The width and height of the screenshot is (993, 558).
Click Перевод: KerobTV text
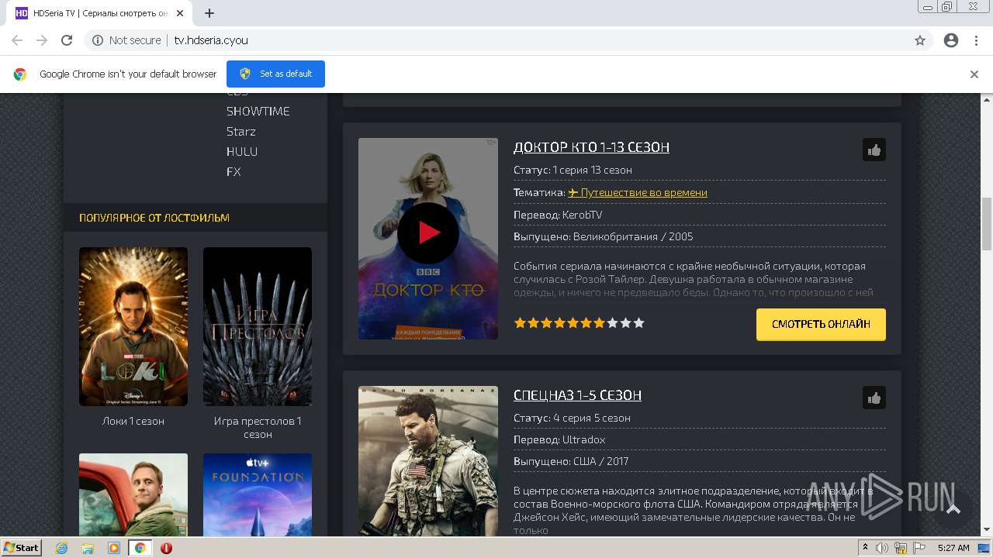(558, 215)
